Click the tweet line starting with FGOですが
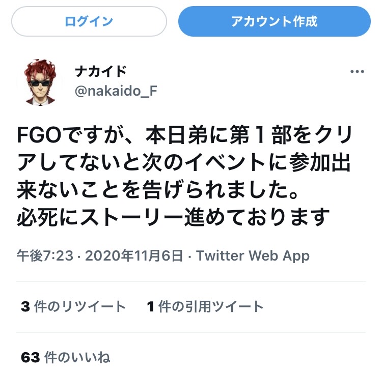Image resolution: width=382 pixels, height=372 pixels. pos(184,135)
